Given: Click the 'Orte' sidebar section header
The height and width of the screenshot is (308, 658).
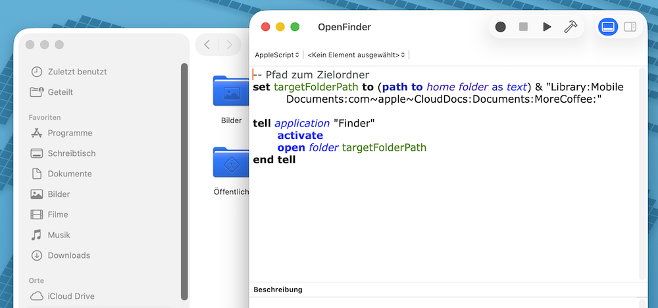Looking at the screenshot, I should tap(36, 280).
